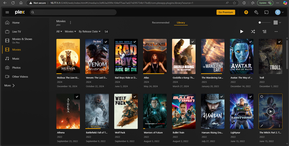Click edit pencil on The Witch poster

pyautogui.click(x=262, y=126)
